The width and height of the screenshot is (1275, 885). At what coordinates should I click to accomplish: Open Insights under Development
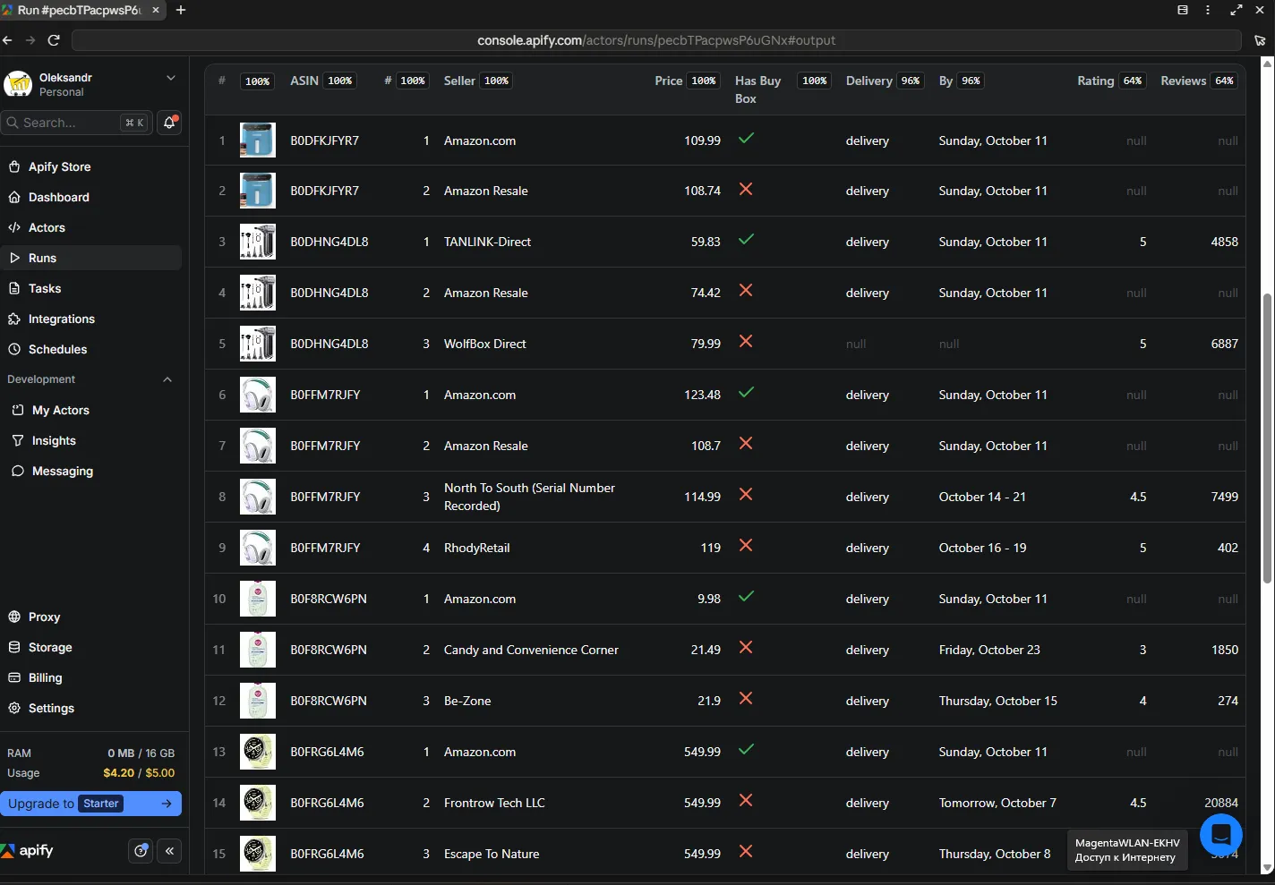pyautogui.click(x=54, y=440)
